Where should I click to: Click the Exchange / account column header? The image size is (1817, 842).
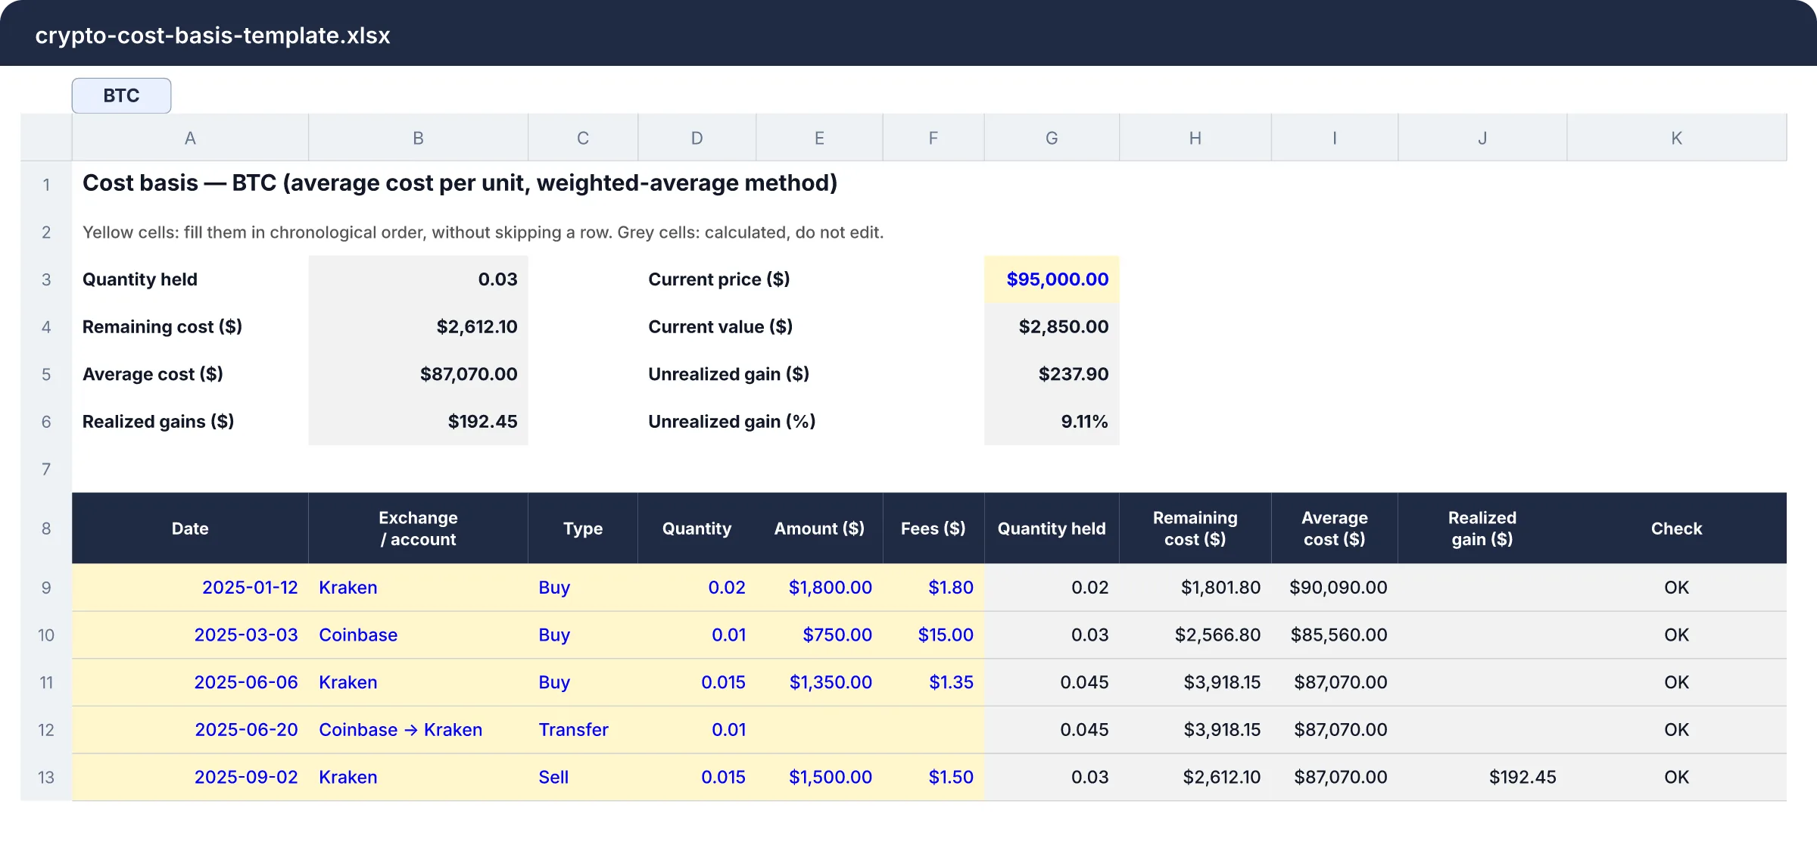(418, 529)
